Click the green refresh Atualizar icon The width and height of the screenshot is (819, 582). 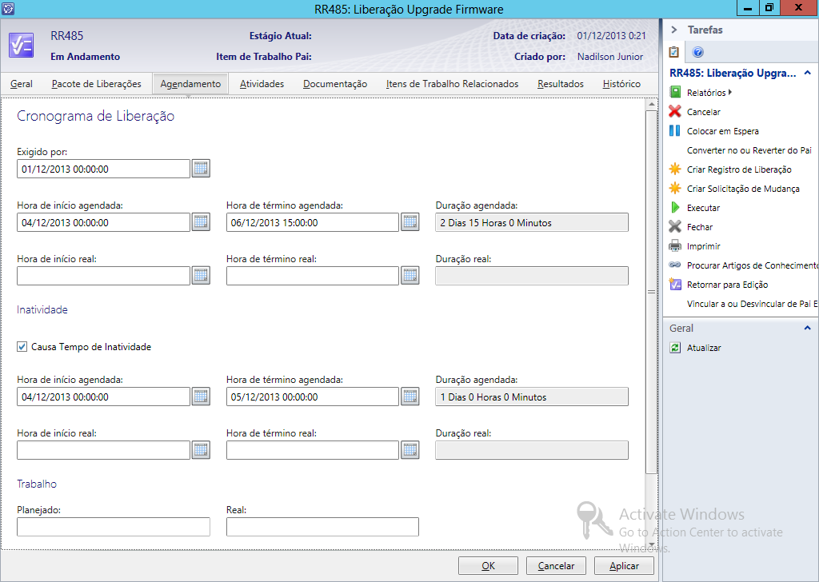point(675,348)
